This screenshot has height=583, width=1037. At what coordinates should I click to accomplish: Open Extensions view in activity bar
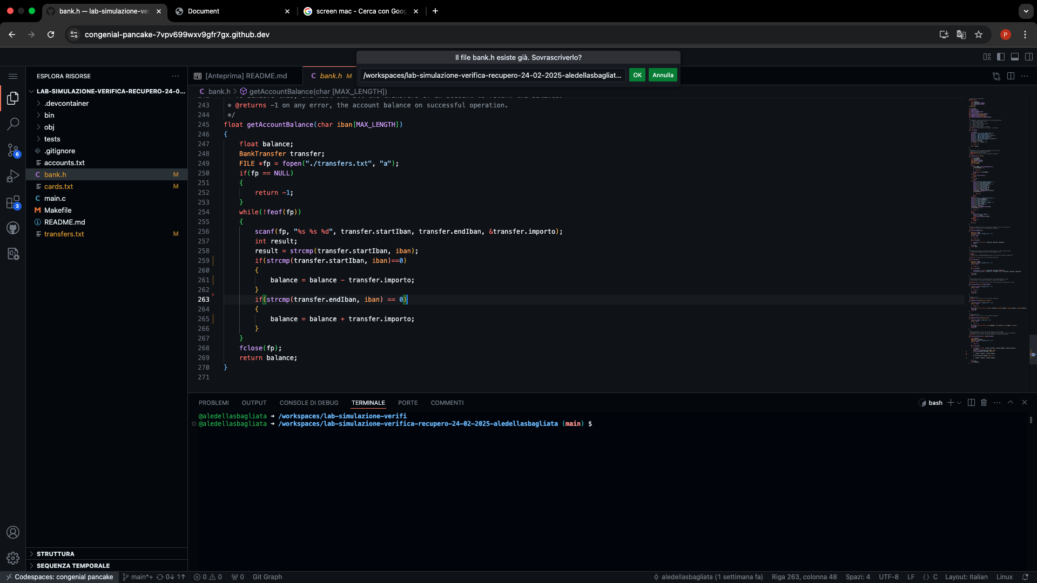click(13, 202)
